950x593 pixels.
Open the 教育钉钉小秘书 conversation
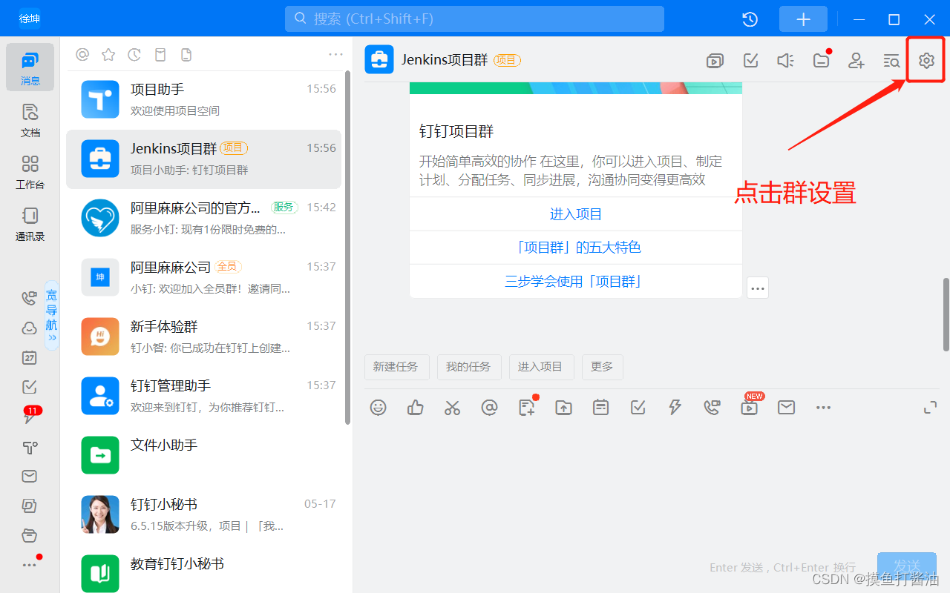point(204,569)
